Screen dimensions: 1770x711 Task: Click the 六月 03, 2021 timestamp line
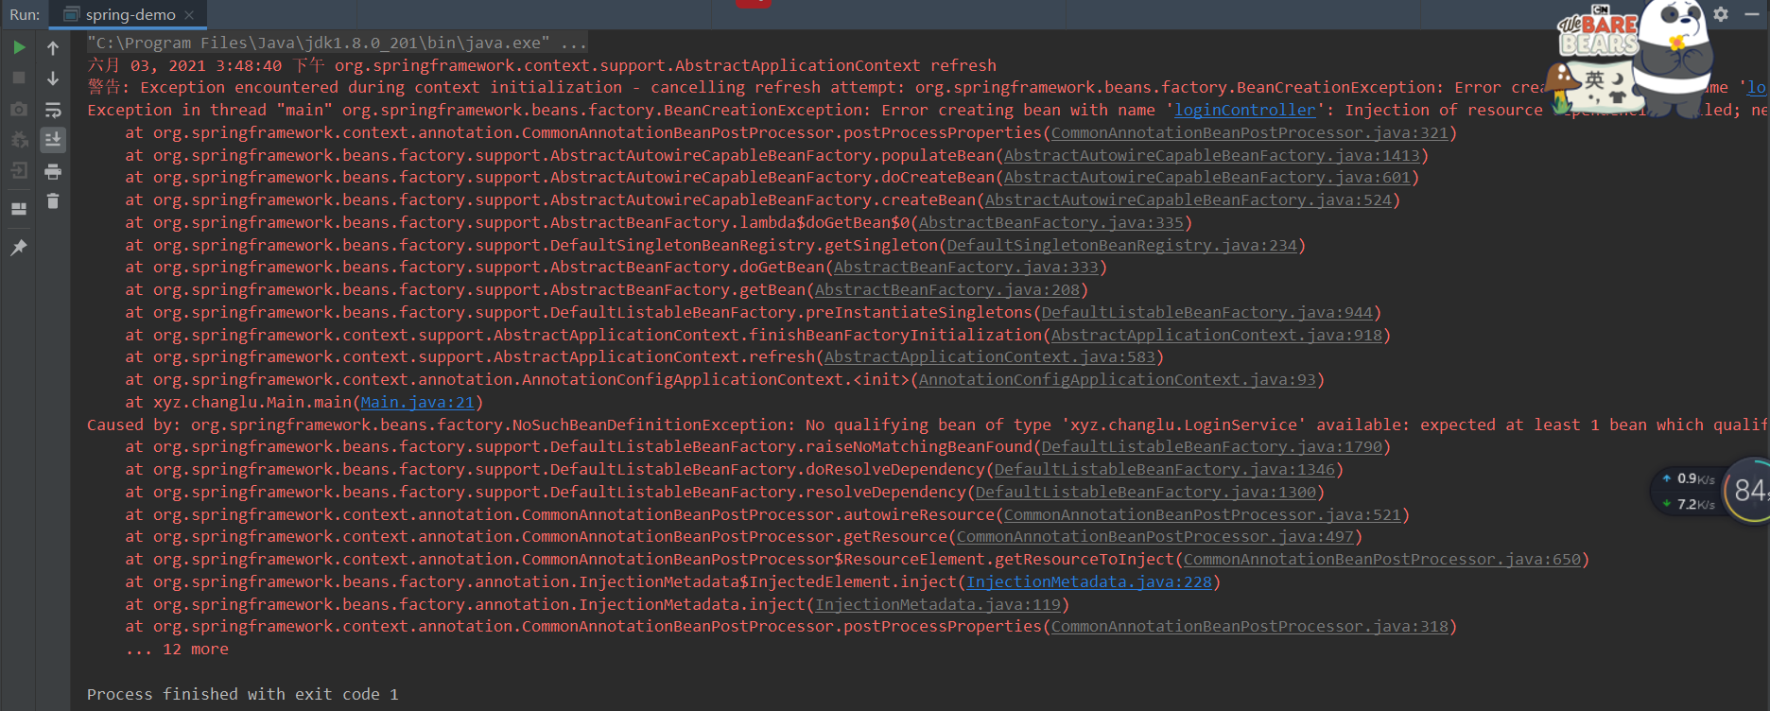coord(542,65)
